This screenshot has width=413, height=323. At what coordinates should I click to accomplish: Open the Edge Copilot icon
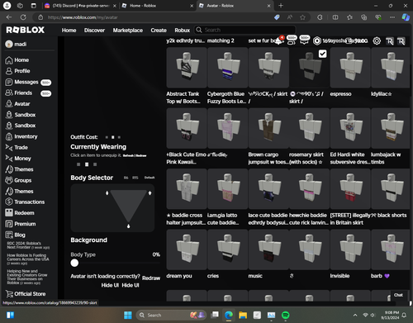[406, 17]
